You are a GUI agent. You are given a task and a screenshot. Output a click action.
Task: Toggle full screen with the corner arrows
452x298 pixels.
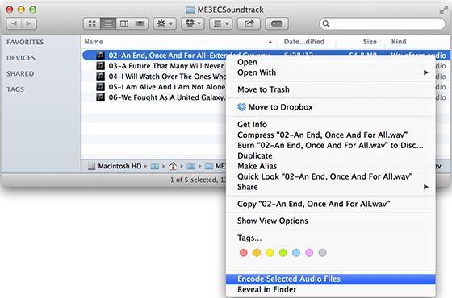(443, 10)
